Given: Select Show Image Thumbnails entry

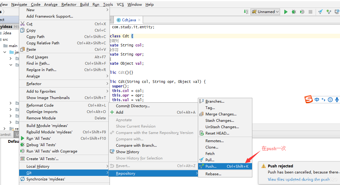Looking at the screenshot, I should (64, 98).
